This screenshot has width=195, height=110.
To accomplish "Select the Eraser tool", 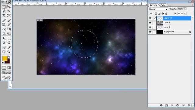I will pos(4,29).
